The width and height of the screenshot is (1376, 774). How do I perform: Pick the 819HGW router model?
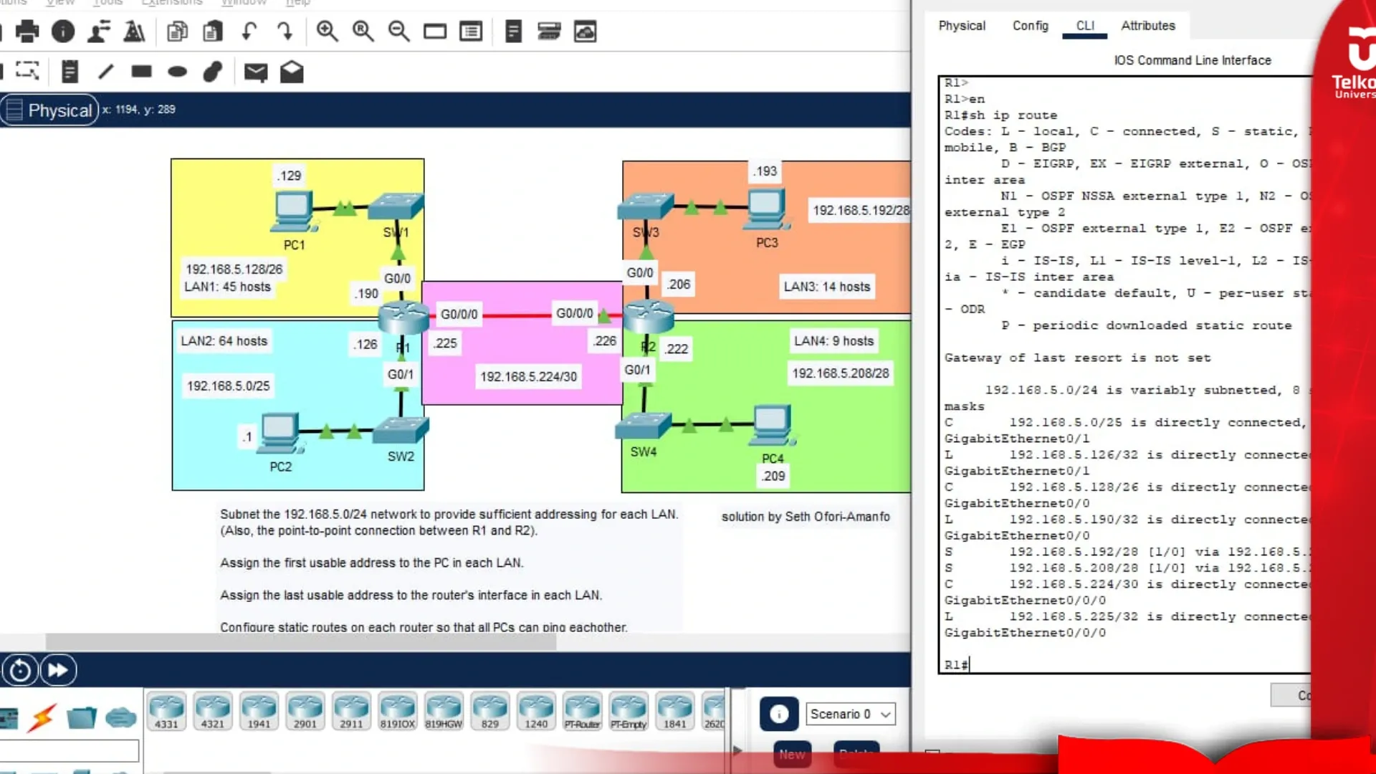tap(444, 711)
